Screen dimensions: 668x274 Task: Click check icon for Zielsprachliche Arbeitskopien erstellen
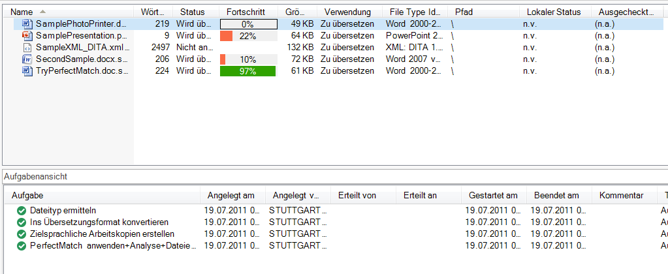[21, 234]
